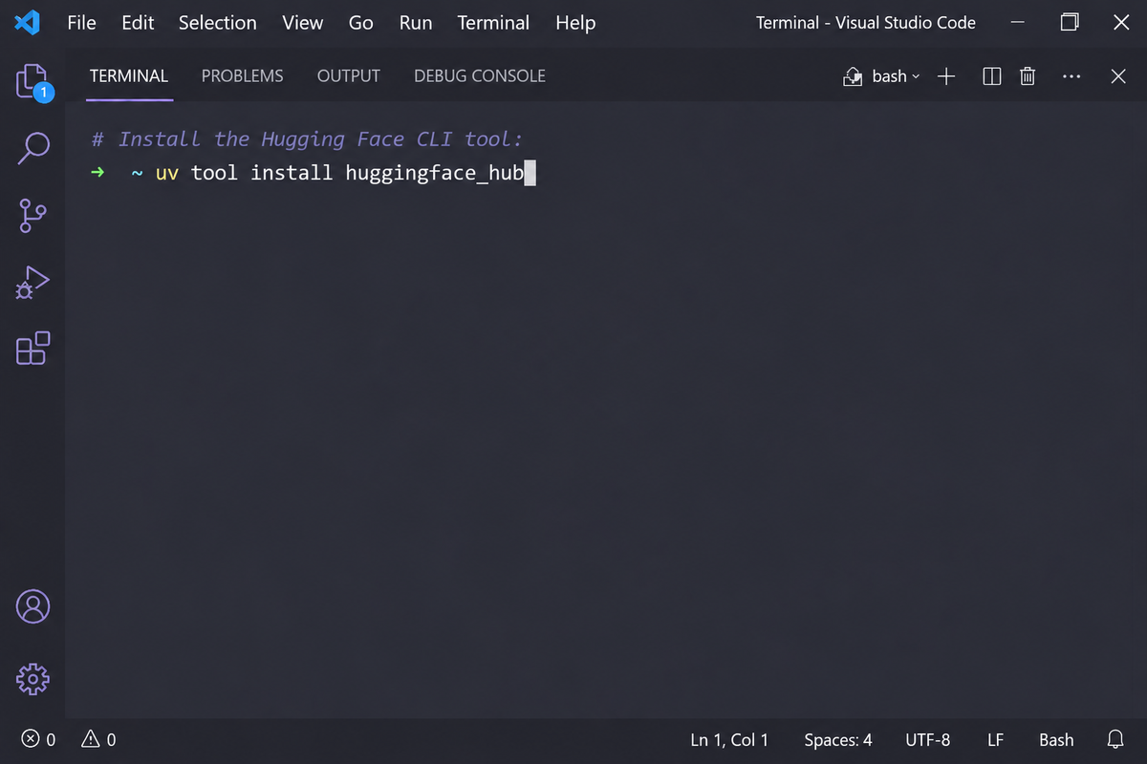Click UTF-8 encoding in status bar
1147x764 pixels.
click(x=928, y=739)
